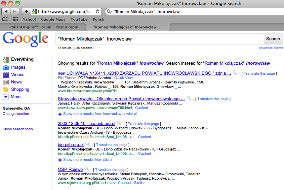284x190 pixels.
Task: Click the browser toolbar search field
Action: (x=195, y=11)
